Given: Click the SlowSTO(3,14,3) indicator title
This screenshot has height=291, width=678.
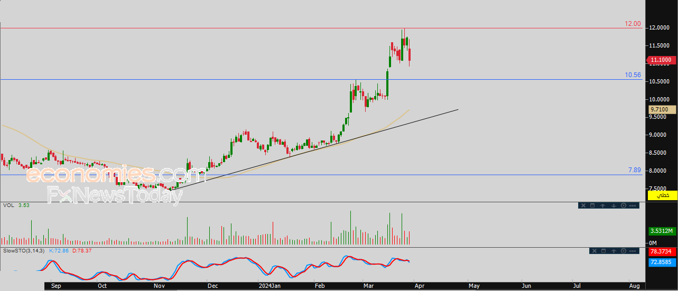Looking at the screenshot, I should (24, 250).
